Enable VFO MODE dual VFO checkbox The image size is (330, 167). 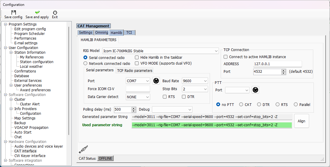pos(137,63)
